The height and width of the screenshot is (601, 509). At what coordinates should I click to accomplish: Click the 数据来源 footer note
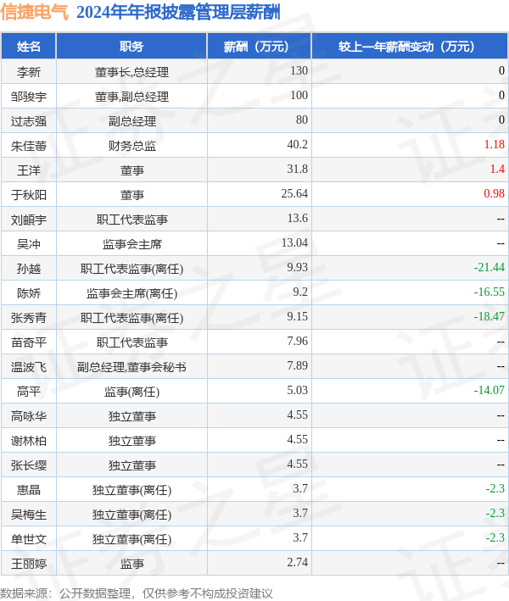pos(137,593)
